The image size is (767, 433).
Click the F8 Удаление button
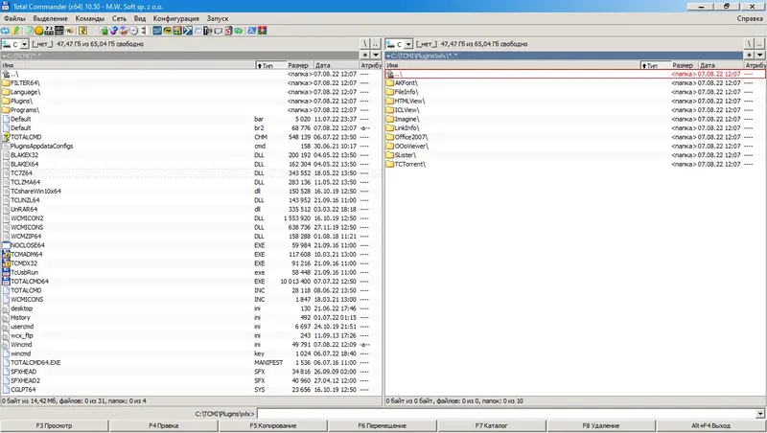tap(601, 425)
